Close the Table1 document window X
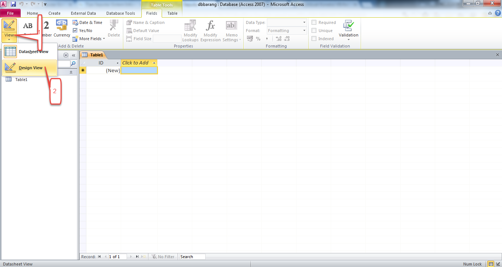This screenshot has width=502, height=267. [497, 55]
